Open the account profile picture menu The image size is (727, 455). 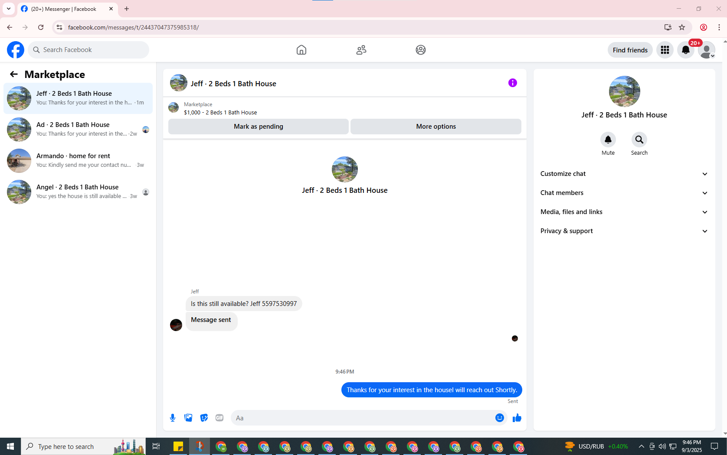(x=707, y=50)
